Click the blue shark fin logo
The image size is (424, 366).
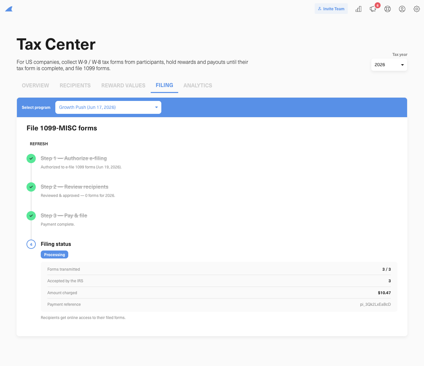click(9, 9)
